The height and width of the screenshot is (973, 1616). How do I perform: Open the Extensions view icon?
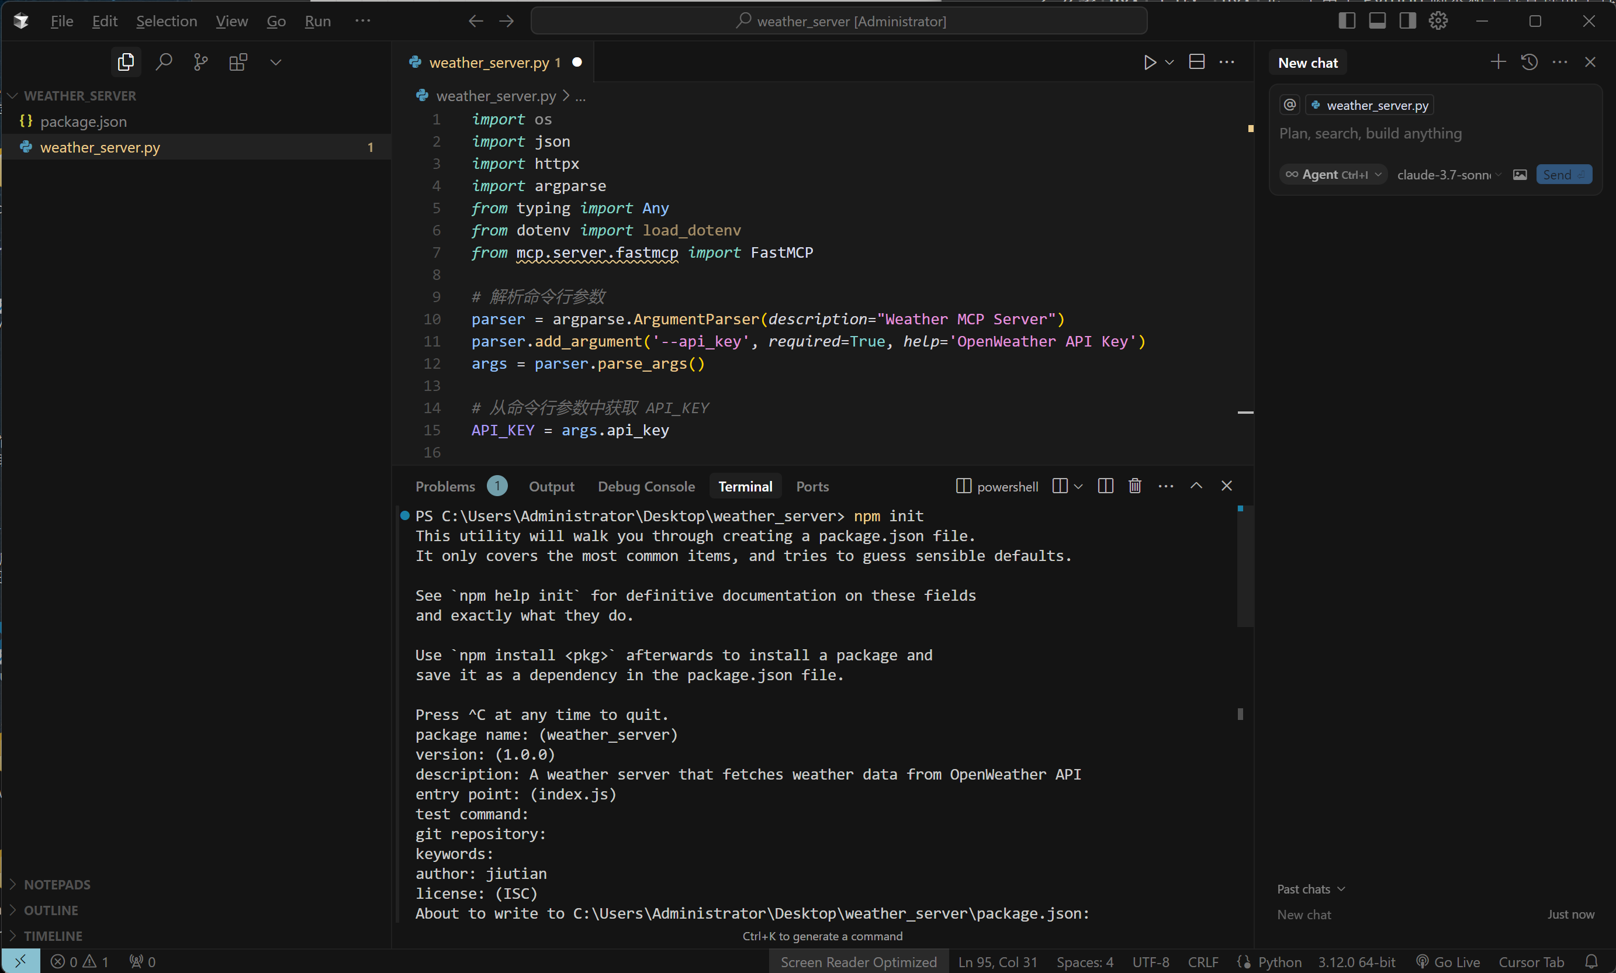click(238, 63)
